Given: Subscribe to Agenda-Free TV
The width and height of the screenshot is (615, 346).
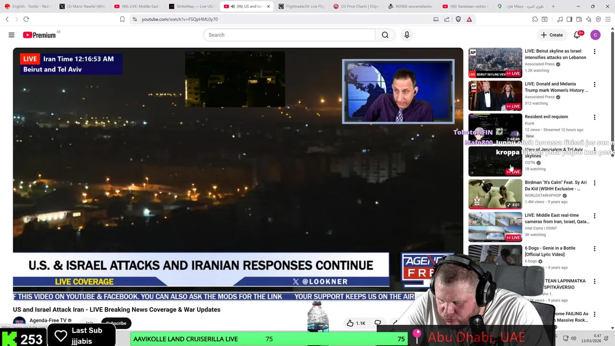Looking at the screenshot, I should click(116, 323).
